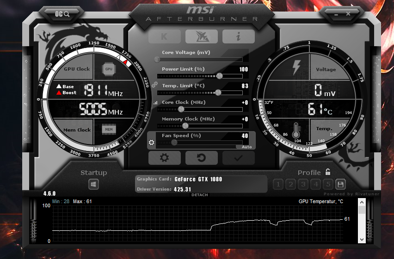Click the Powered by Rivatuner text

click(351, 194)
